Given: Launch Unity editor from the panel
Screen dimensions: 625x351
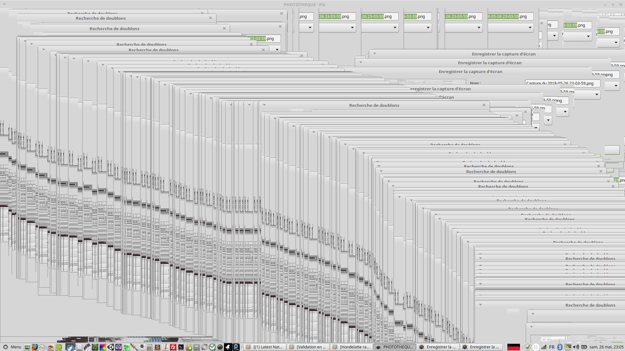Looking at the screenshot, I should 111,347.
